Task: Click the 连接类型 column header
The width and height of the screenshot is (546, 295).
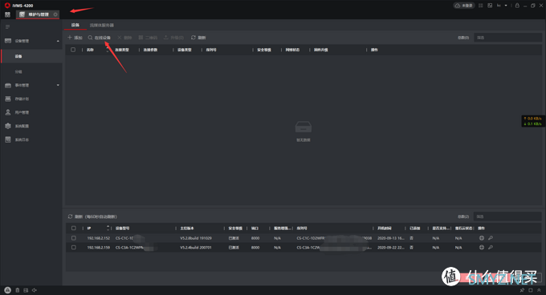Action: [x=122, y=50]
